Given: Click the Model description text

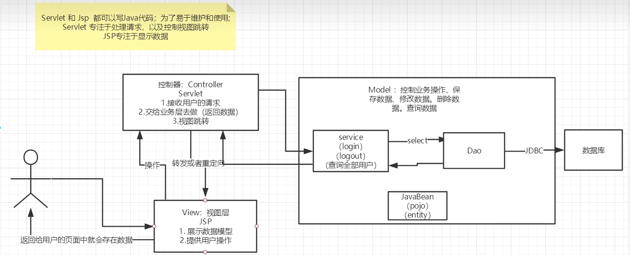Looking at the screenshot, I should click(x=416, y=99).
